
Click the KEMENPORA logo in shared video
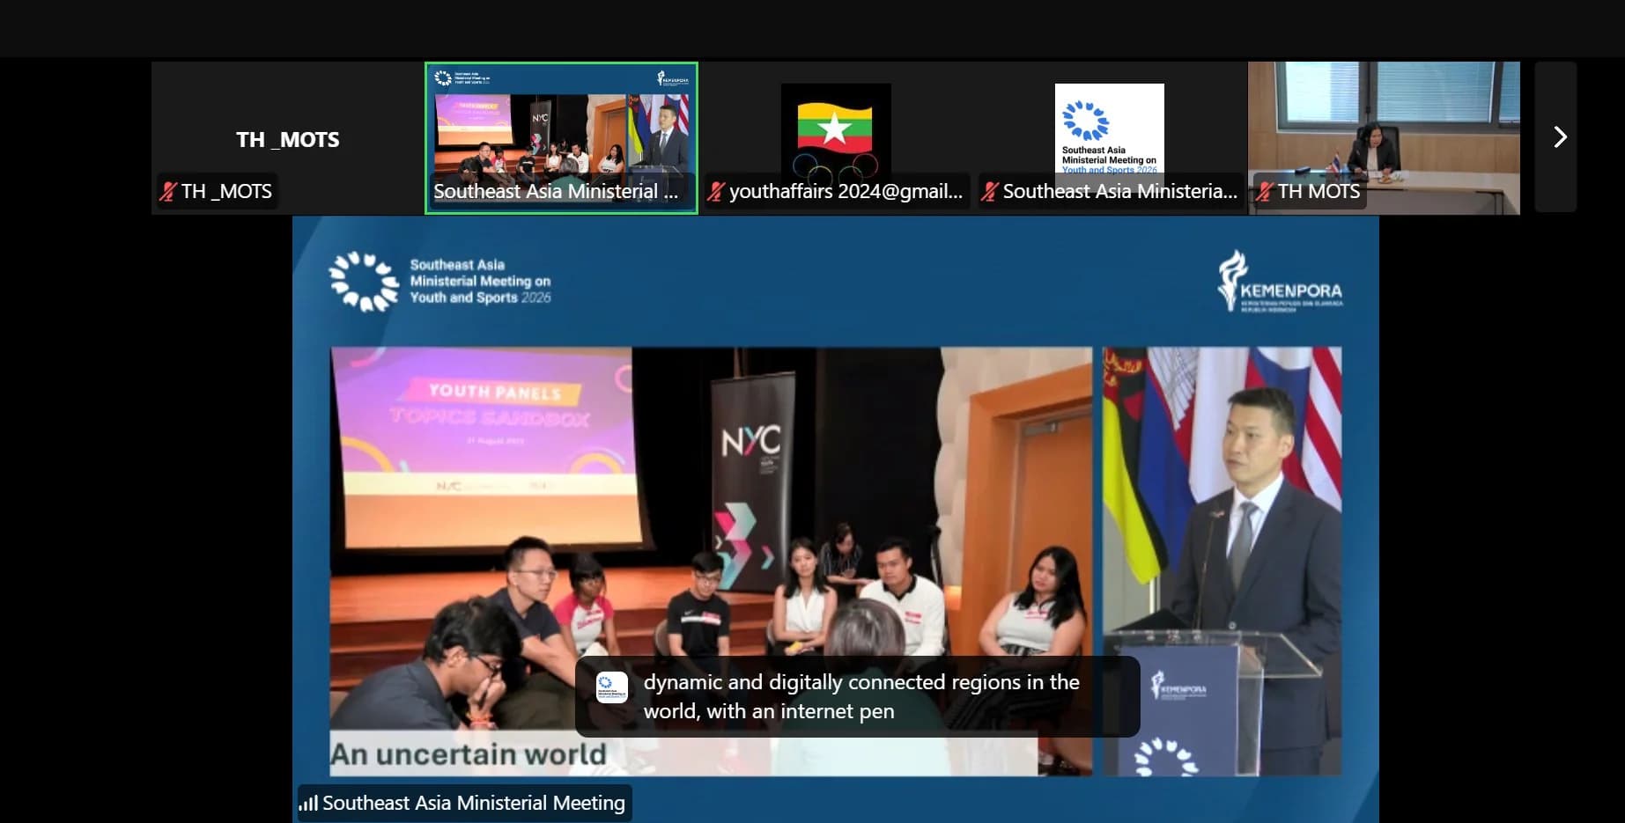(x=1280, y=282)
